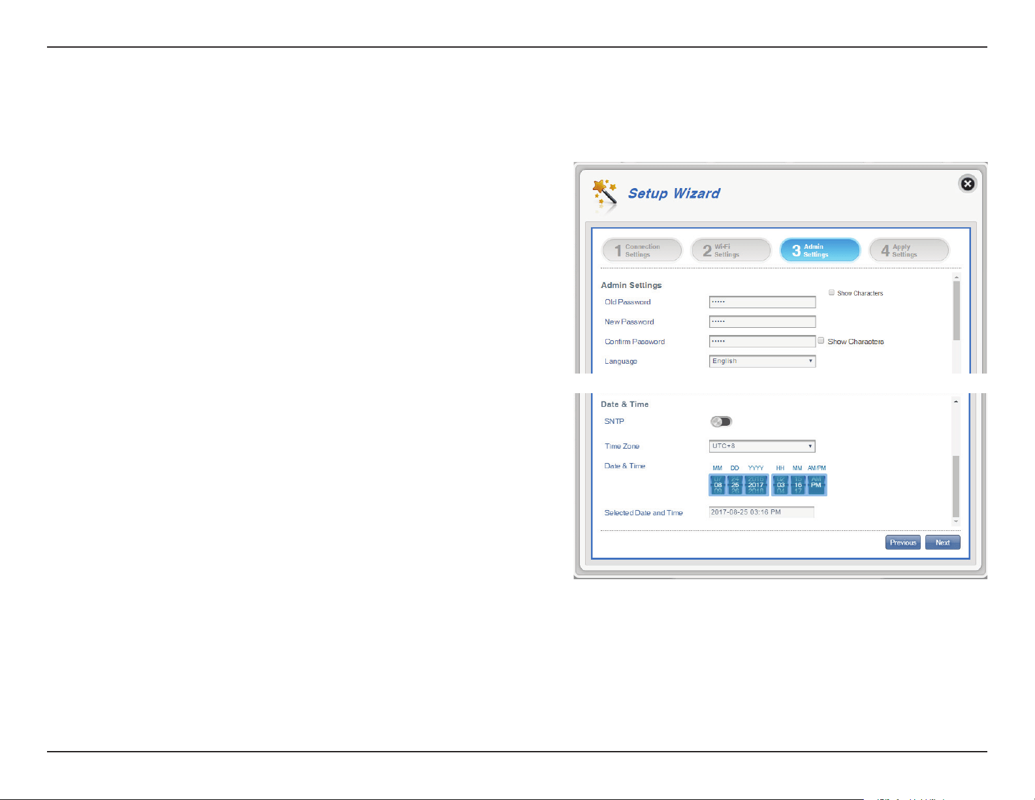Click the Previous button
The image size is (1035, 800).
tap(903, 543)
